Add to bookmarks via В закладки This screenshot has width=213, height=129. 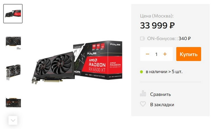point(162,105)
